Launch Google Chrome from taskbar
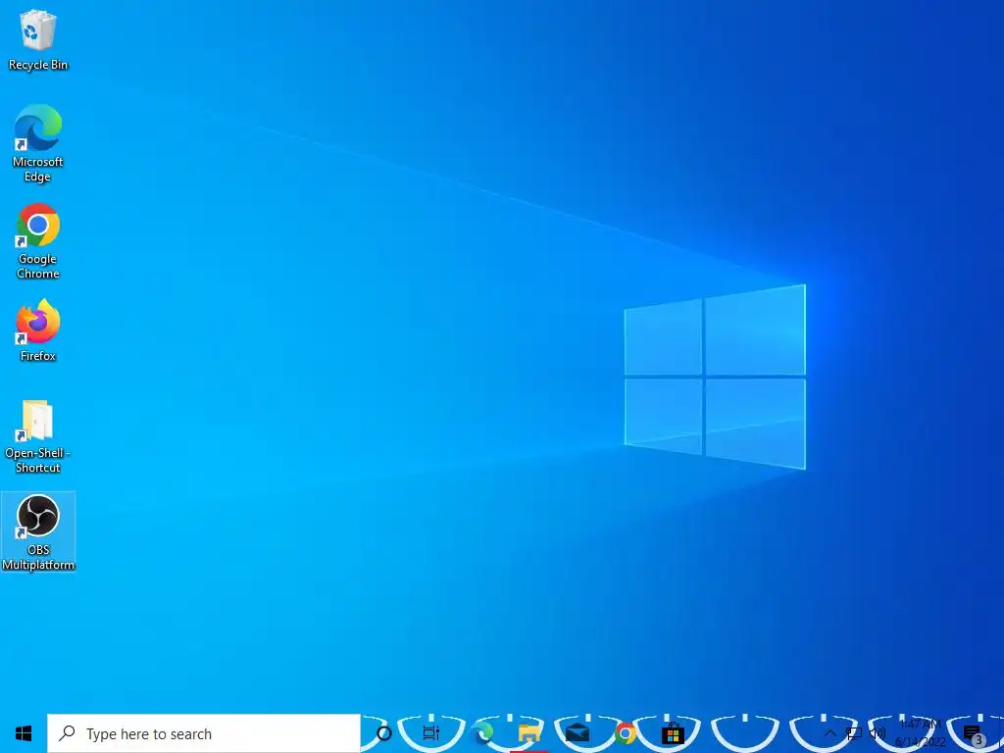Screen dimensions: 1004x753 tap(625, 733)
